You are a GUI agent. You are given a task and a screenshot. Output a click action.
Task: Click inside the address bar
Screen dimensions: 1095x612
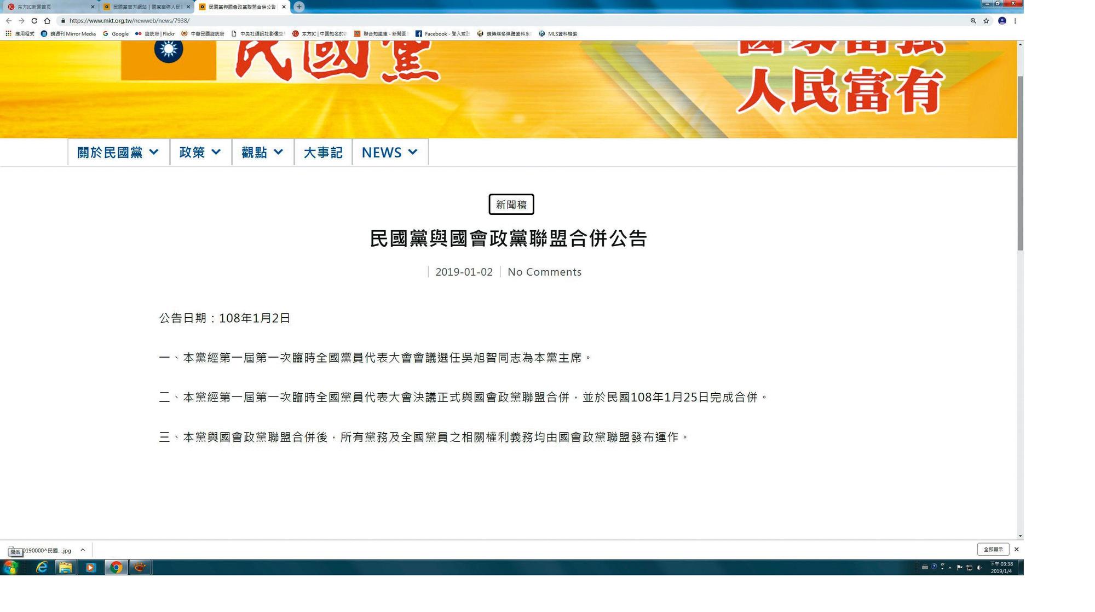(x=328, y=20)
